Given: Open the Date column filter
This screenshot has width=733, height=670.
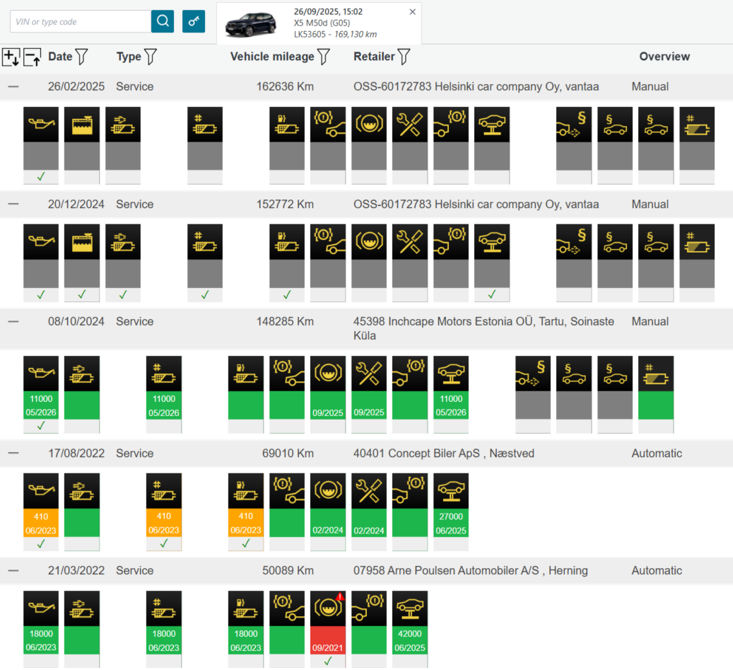Looking at the screenshot, I should click(x=81, y=57).
